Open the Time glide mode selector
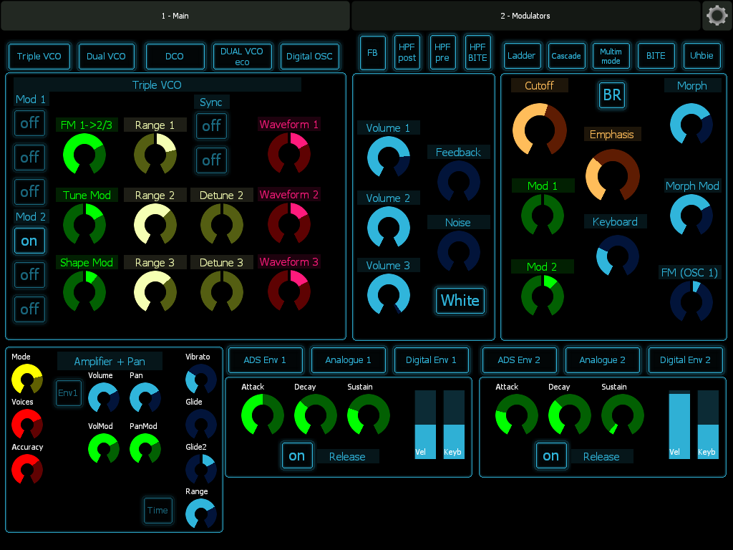The width and height of the screenshot is (733, 550). pos(157,510)
